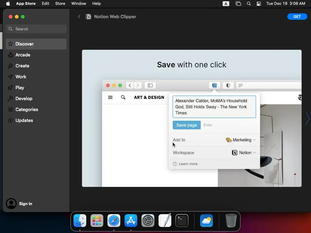Click the Save with one click screenshot
This screenshot has width=311, height=233.
pos(192,118)
